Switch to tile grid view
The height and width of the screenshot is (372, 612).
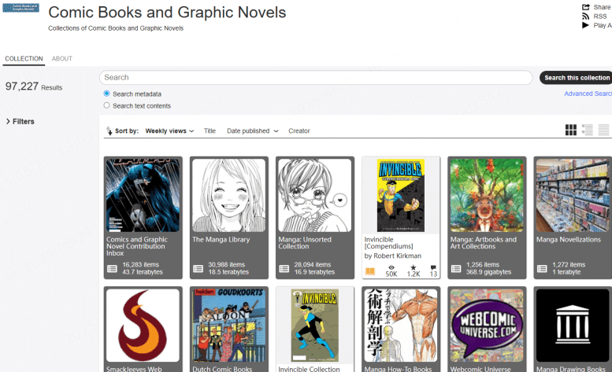(x=570, y=130)
